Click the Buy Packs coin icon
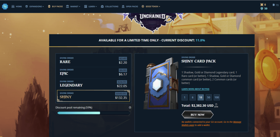 (49, 7)
